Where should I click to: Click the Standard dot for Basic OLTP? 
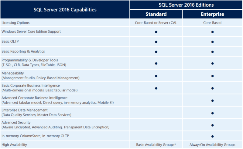point(156,42)
